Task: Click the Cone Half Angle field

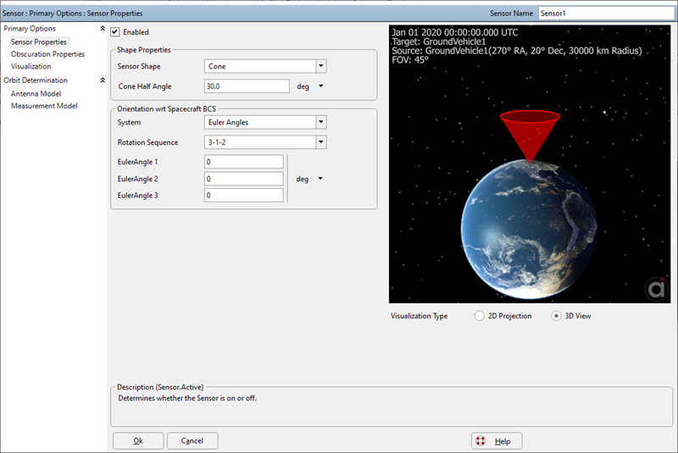Action: pyautogui.click(x=247, y=86)
